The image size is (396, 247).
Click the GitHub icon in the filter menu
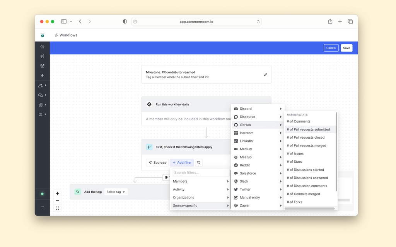click(x=236, y=125)
